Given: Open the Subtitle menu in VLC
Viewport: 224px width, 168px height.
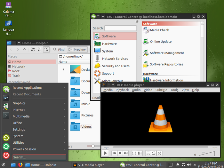Looking at the screenshot, I should point(161,90).
